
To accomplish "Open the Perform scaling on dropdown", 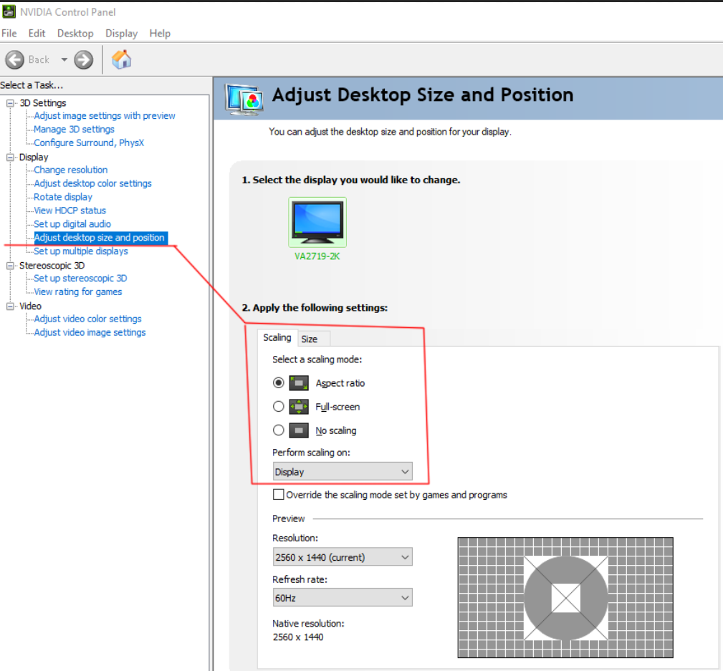I will [x=343, y=471].
